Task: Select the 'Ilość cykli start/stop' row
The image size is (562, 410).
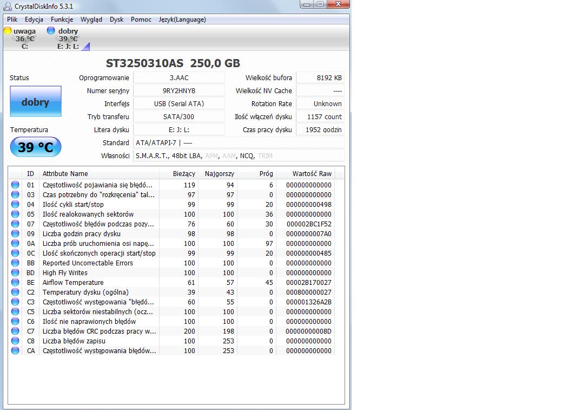Action: [x=171, y=204]
